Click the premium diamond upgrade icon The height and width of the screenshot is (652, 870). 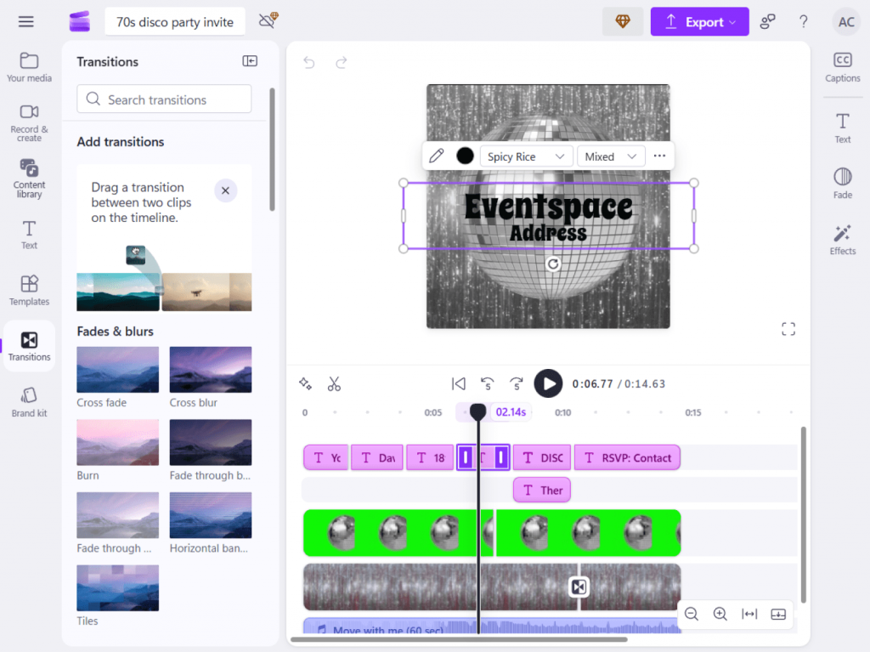623,21
